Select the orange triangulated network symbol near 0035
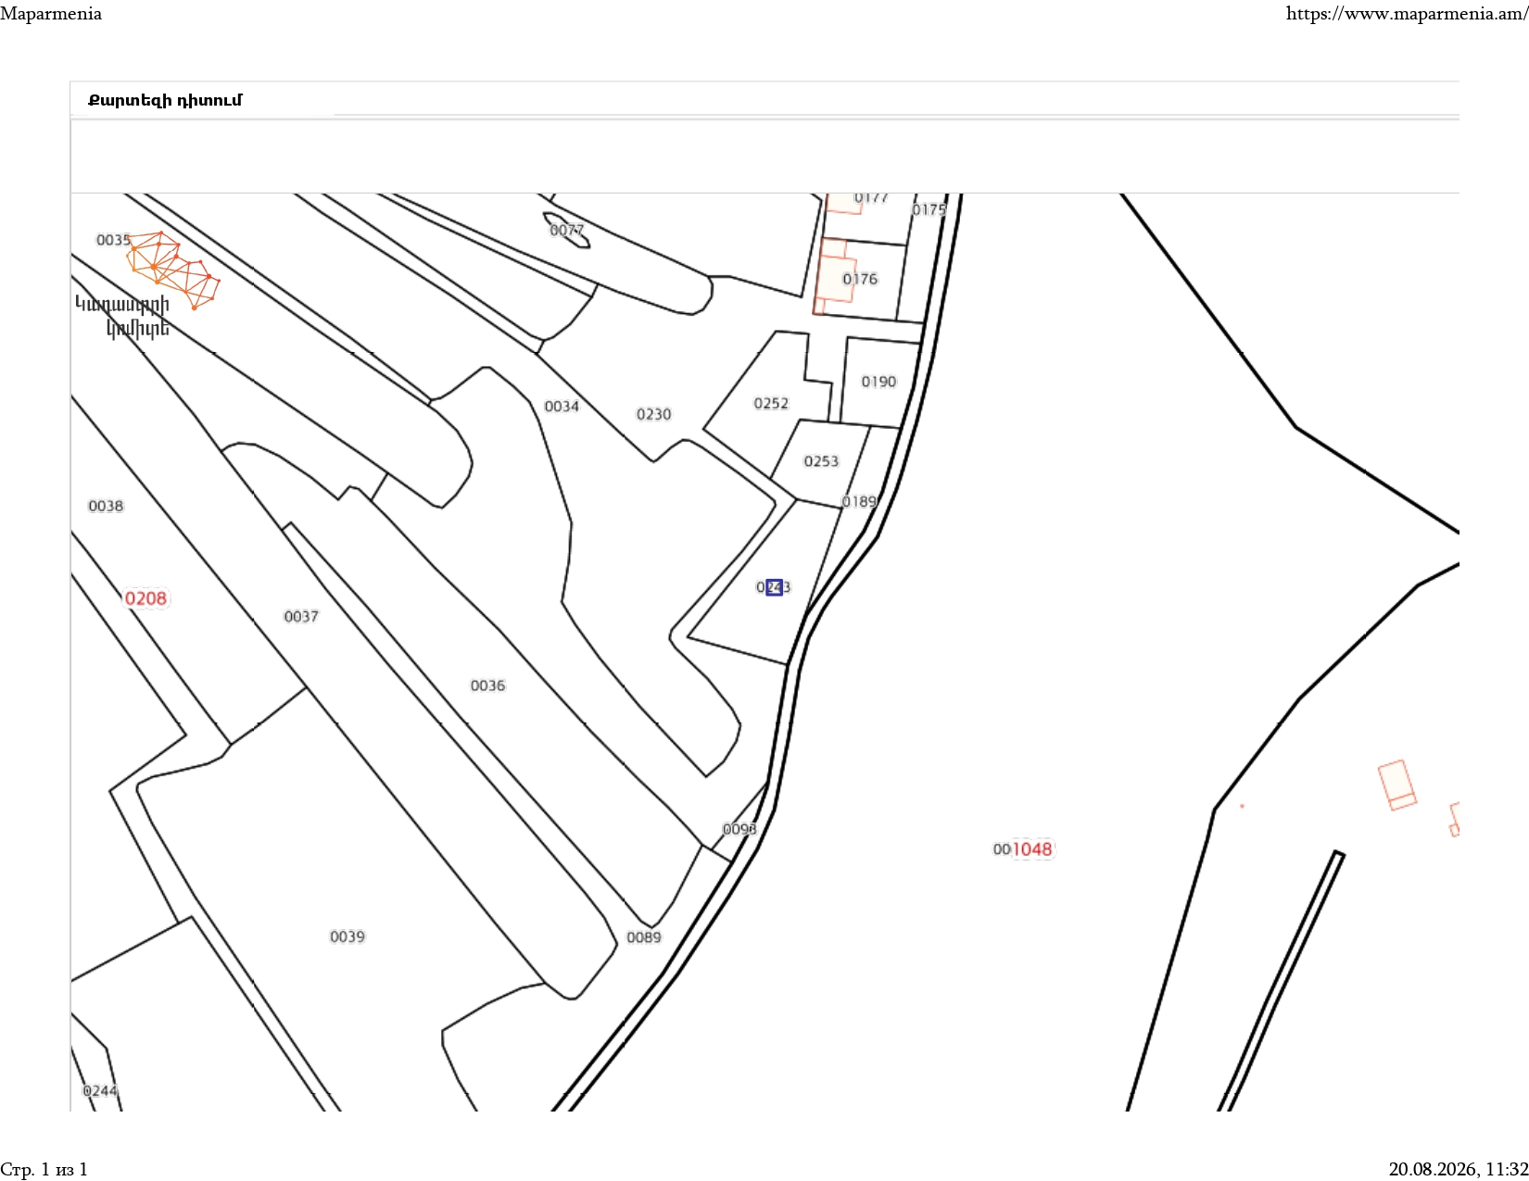1529x1181 pixels. click(173, 270)
